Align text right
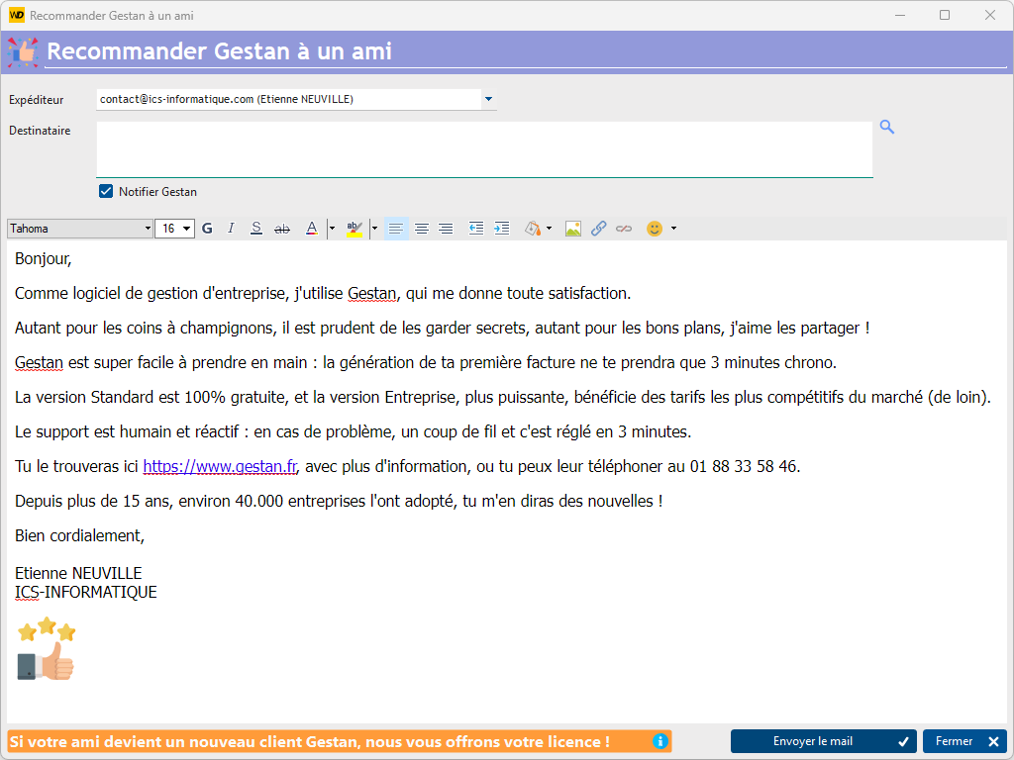The image size is (1014, 760). click(446, 229)
